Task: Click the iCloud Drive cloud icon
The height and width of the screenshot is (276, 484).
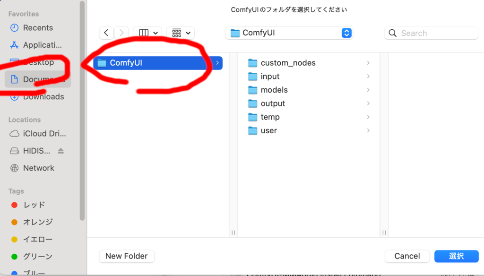Action: click(x=14, y=134)
